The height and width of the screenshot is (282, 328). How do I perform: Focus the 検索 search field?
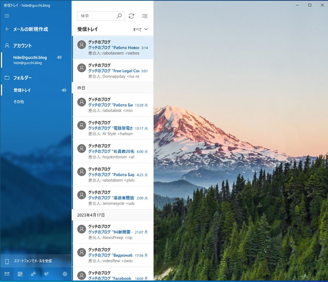96,16
